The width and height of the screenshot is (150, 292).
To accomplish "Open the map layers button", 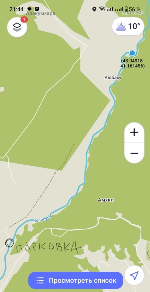I will (x=17, y=27).
